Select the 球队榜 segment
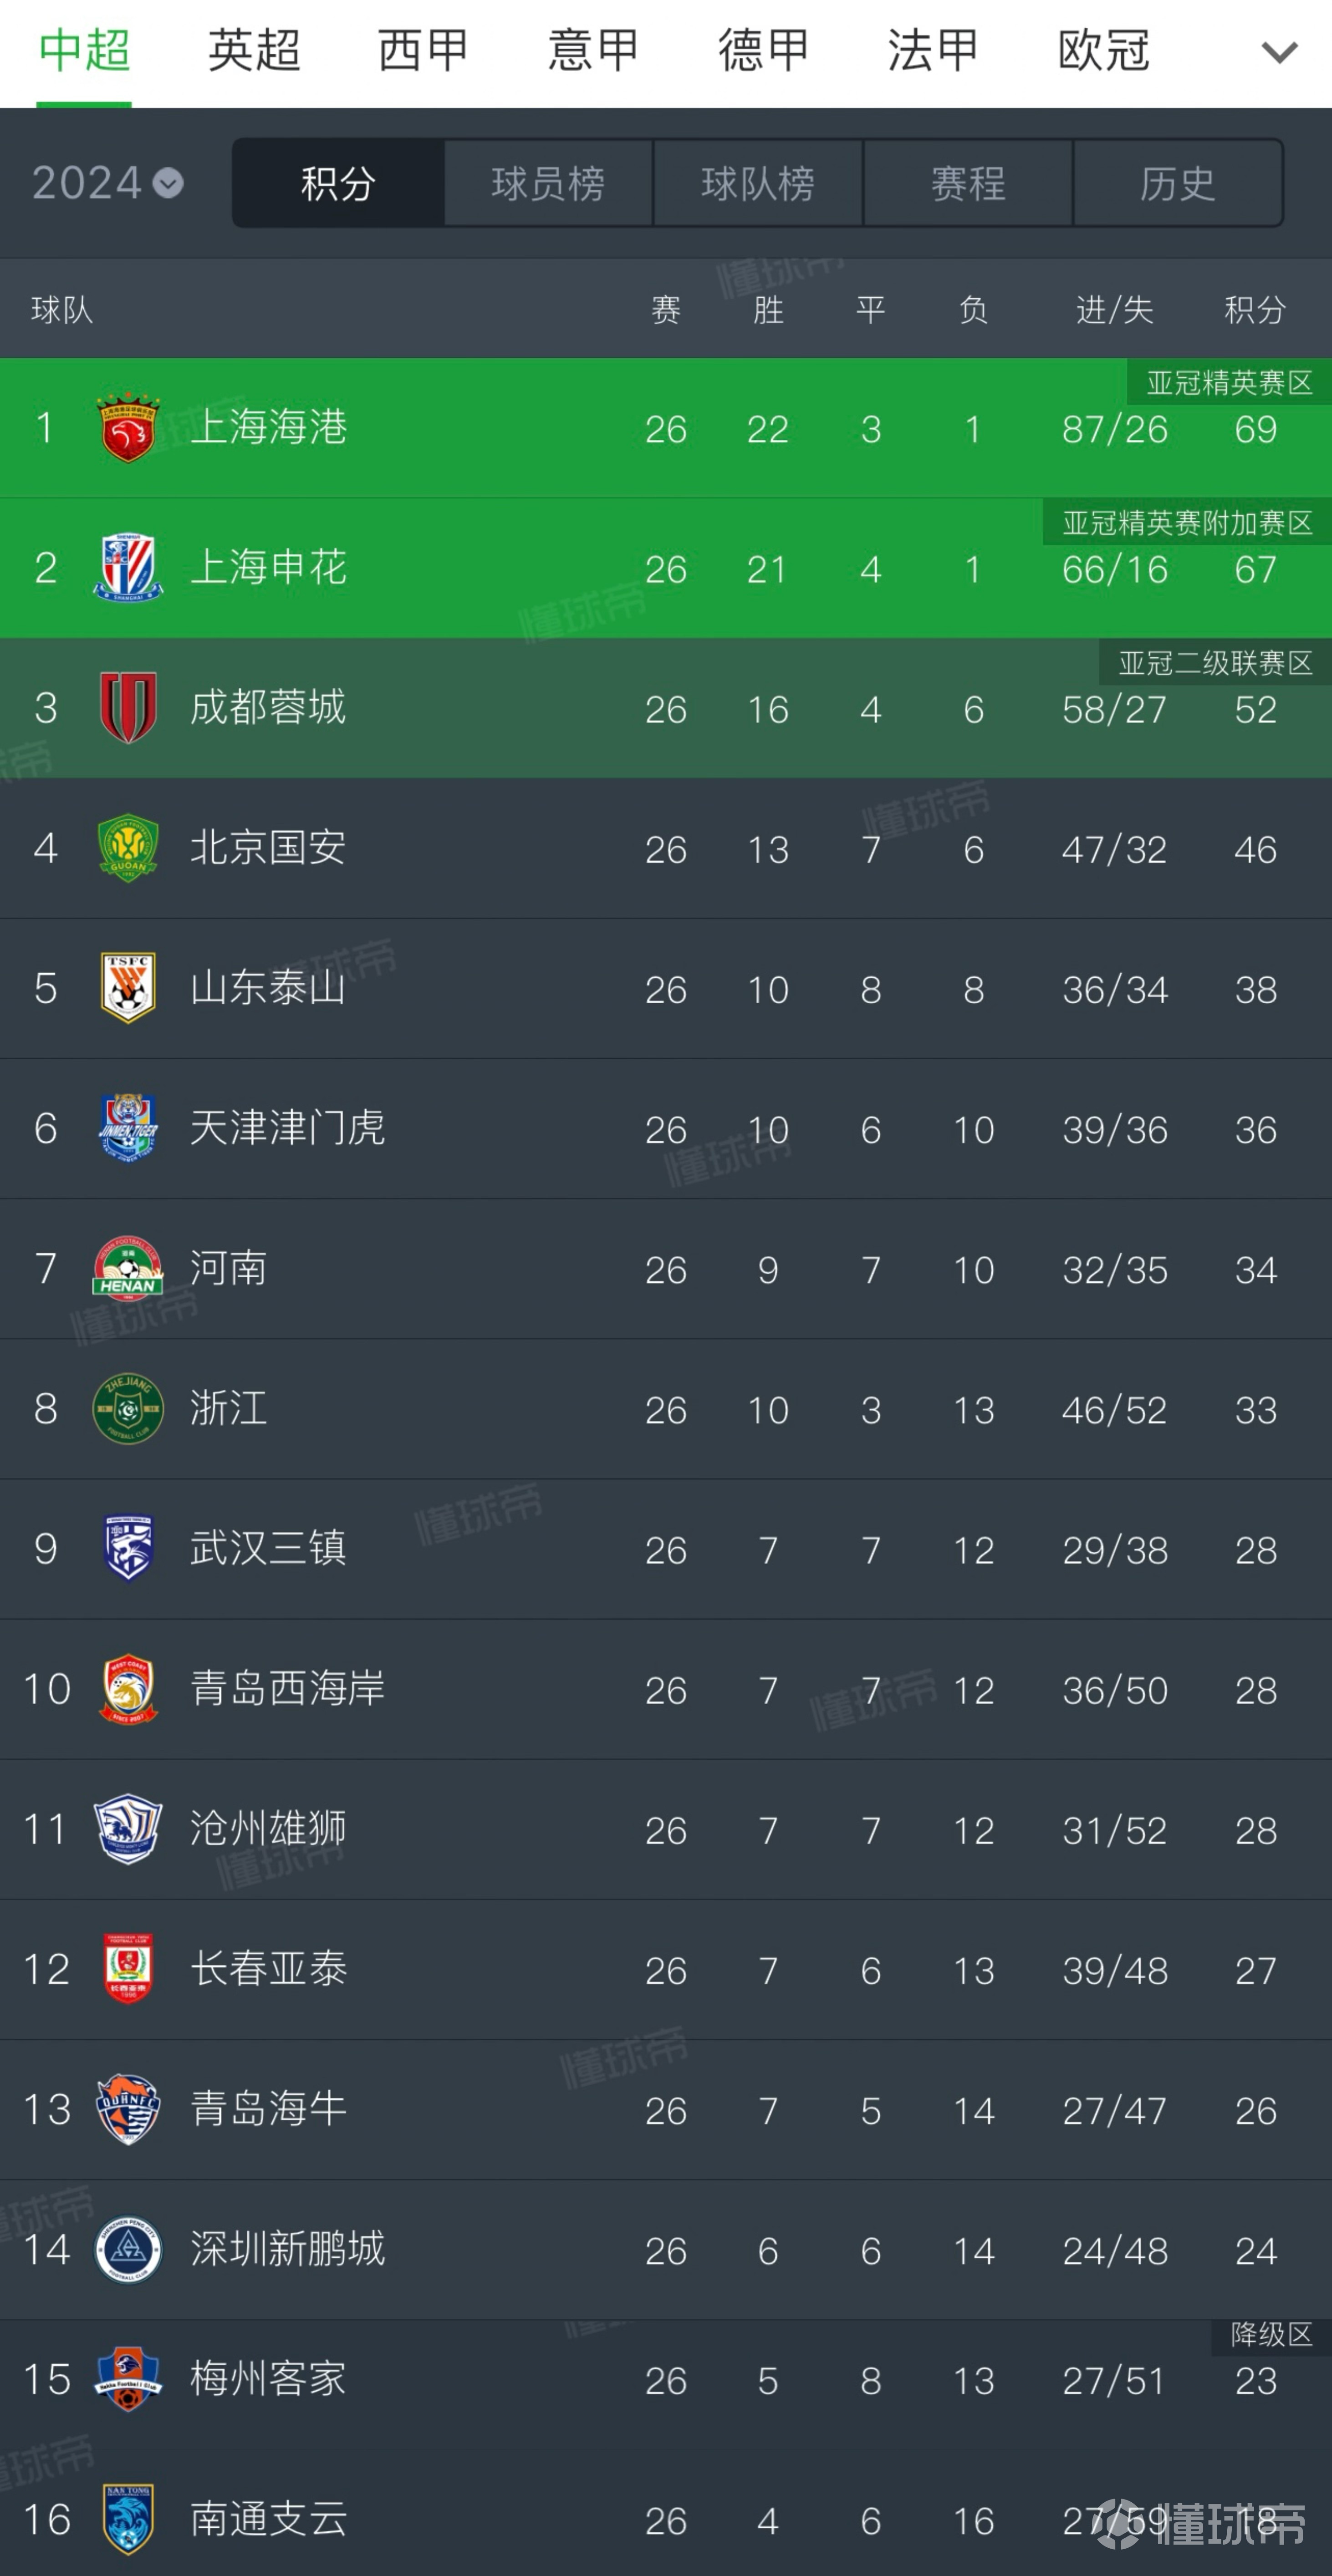 pos(758,183)
